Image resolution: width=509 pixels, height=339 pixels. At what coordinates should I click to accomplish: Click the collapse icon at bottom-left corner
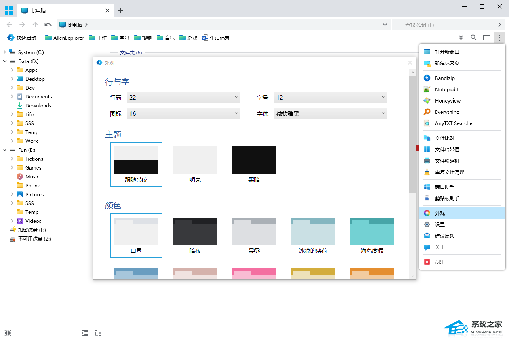pyautogui.click(x=8, y=333)
